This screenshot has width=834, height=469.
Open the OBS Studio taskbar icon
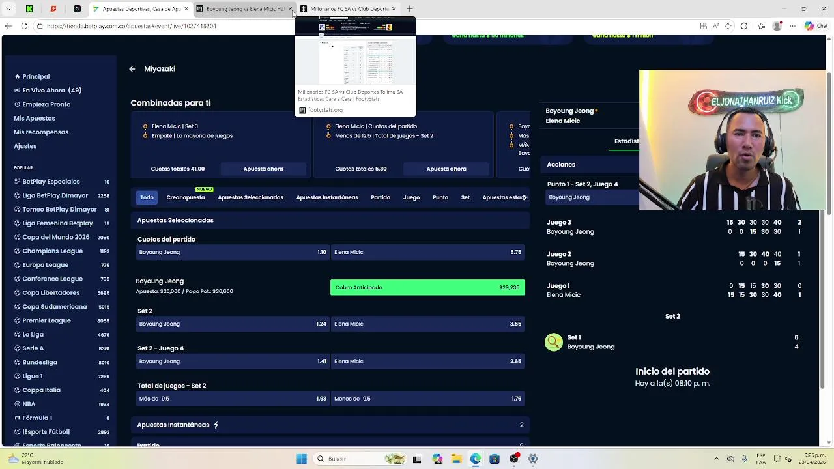click(x=514, y=459)
